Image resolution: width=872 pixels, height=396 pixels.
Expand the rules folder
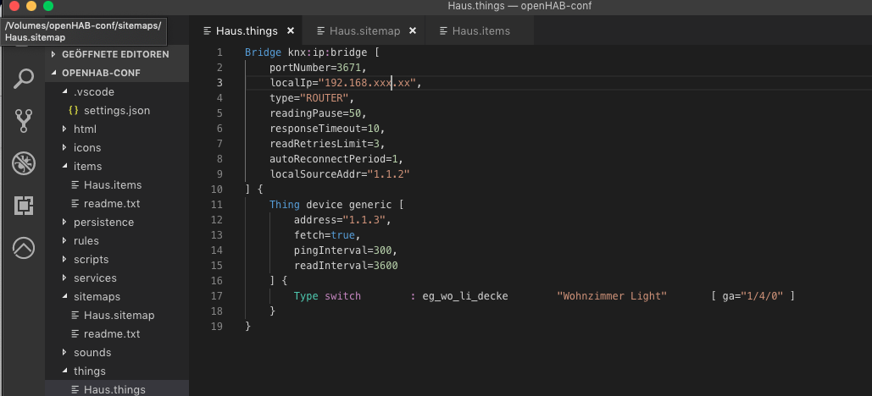click(86, 241)
